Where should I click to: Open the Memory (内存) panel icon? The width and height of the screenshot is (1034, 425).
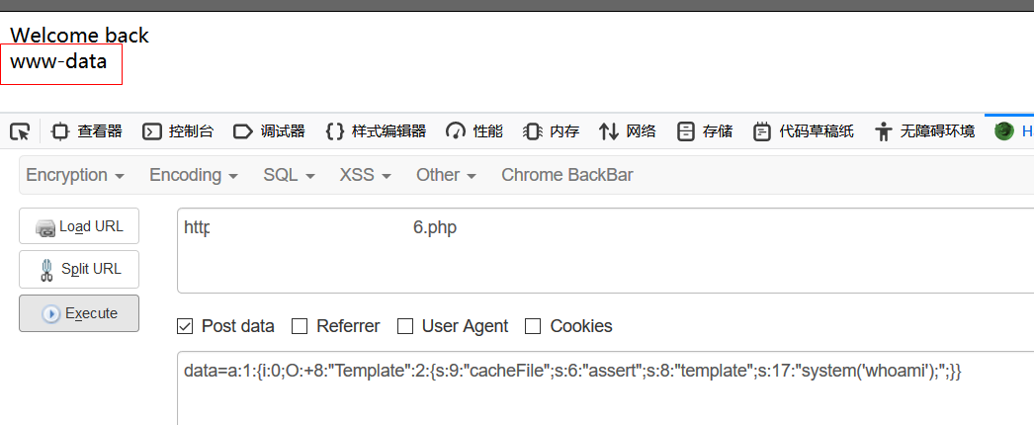(x=533, y=131)
